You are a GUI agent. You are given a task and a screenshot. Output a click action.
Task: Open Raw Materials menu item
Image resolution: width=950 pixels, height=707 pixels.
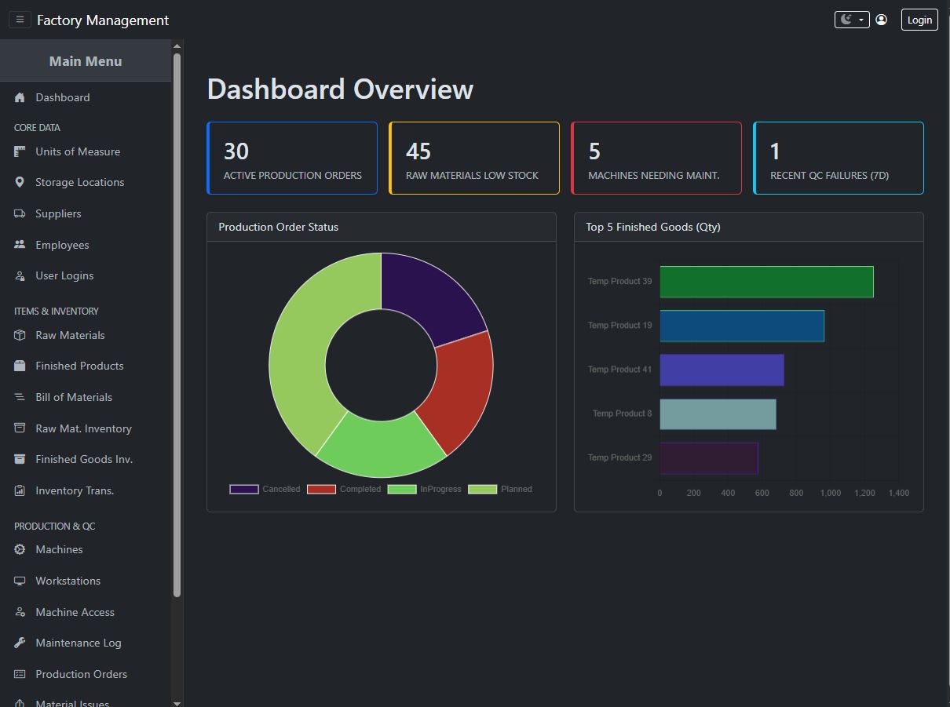coord(70,335)
